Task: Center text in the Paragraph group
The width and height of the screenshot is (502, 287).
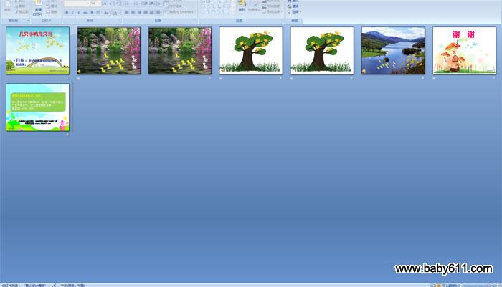Action: coord(133,12)
